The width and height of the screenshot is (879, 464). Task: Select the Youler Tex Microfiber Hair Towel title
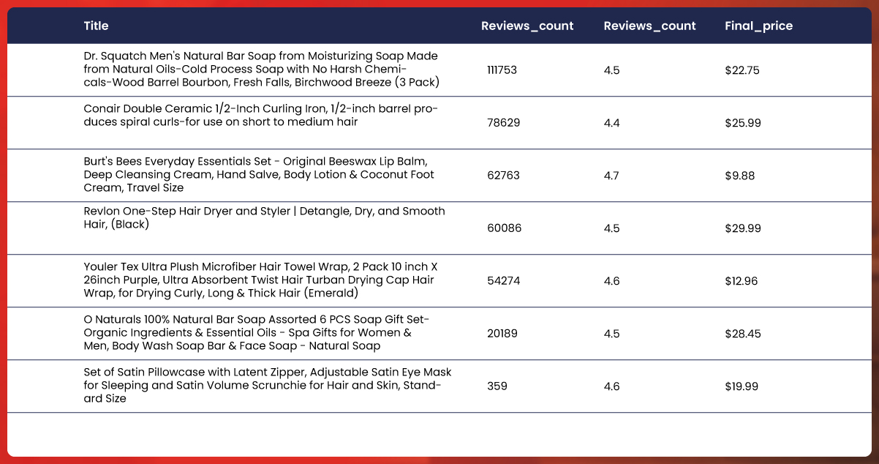click(260, 280)
